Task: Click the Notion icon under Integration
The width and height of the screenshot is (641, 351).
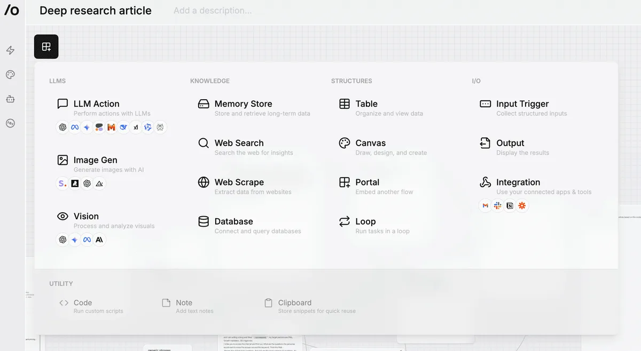Action: click(x=510, y=206)
